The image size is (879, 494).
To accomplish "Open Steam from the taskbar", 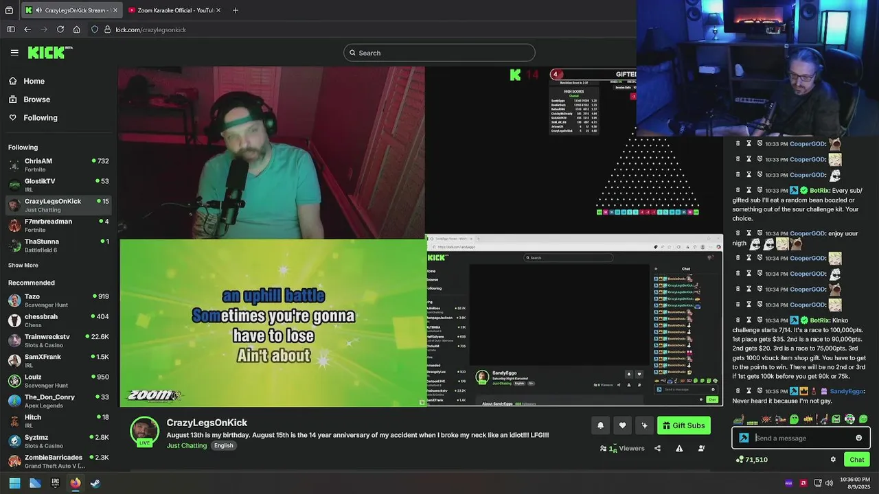I will click(95, 483).
